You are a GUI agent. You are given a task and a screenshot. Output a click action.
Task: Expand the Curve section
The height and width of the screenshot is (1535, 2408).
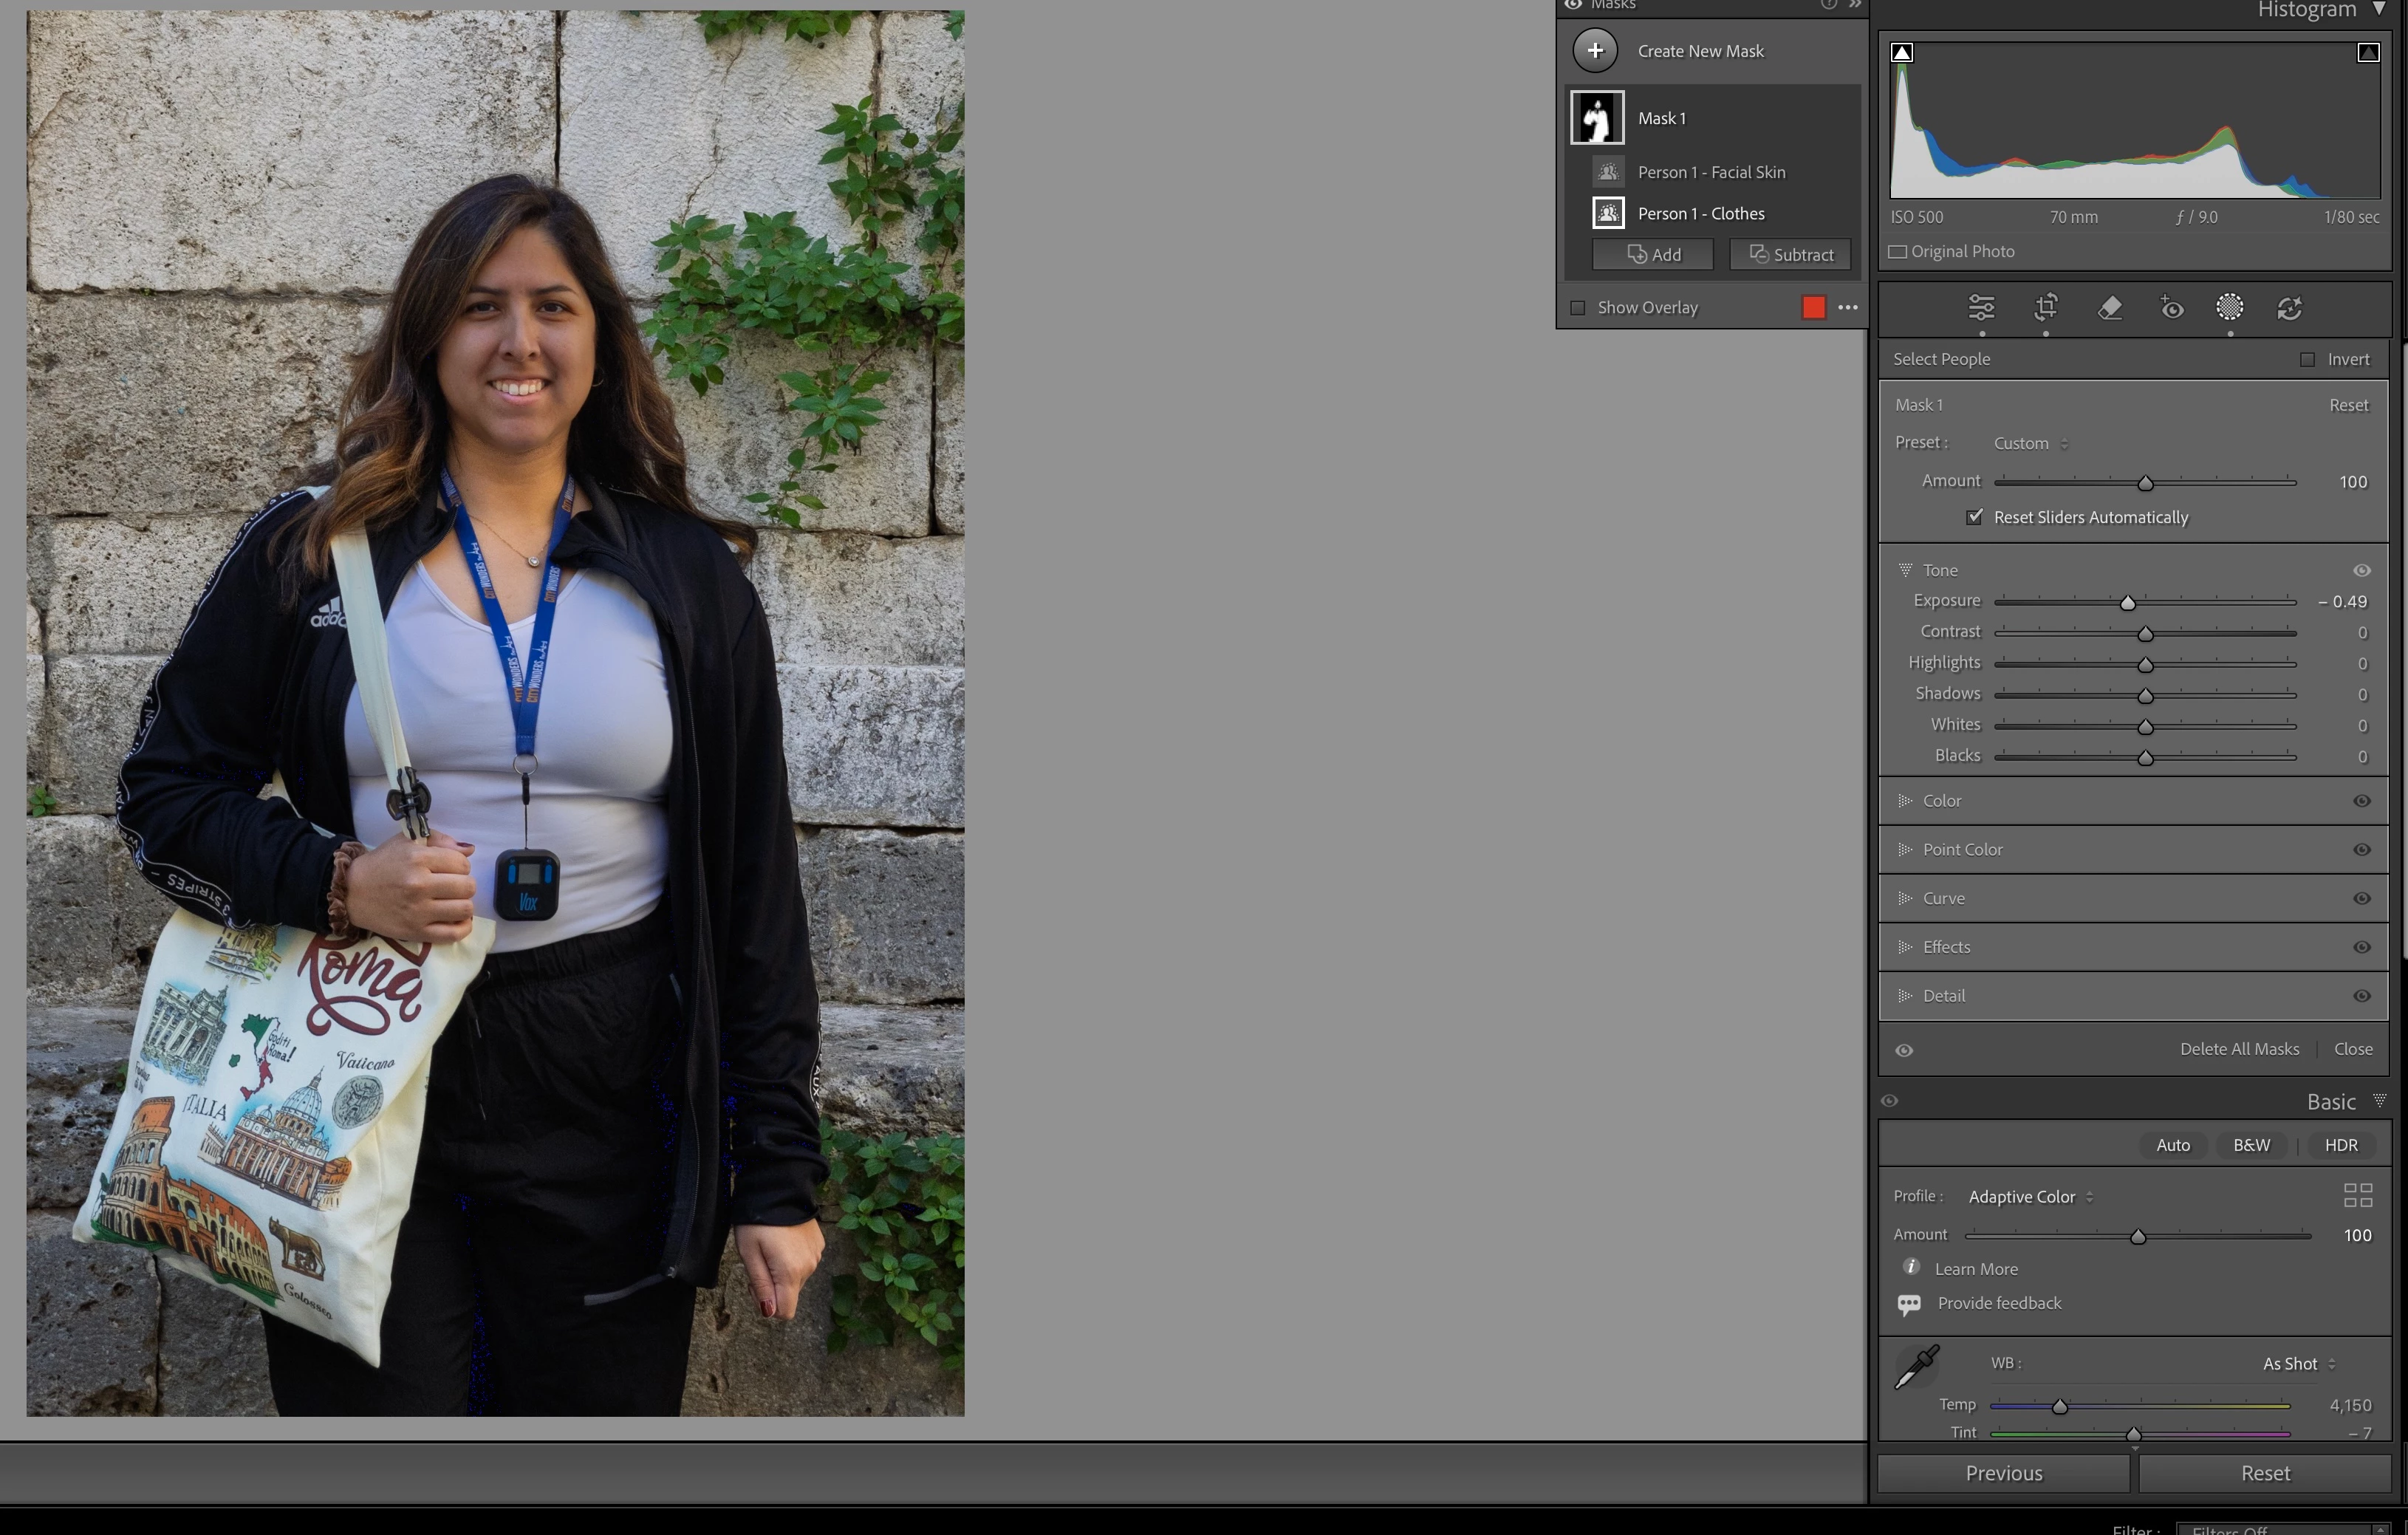tap(1904, 898)
